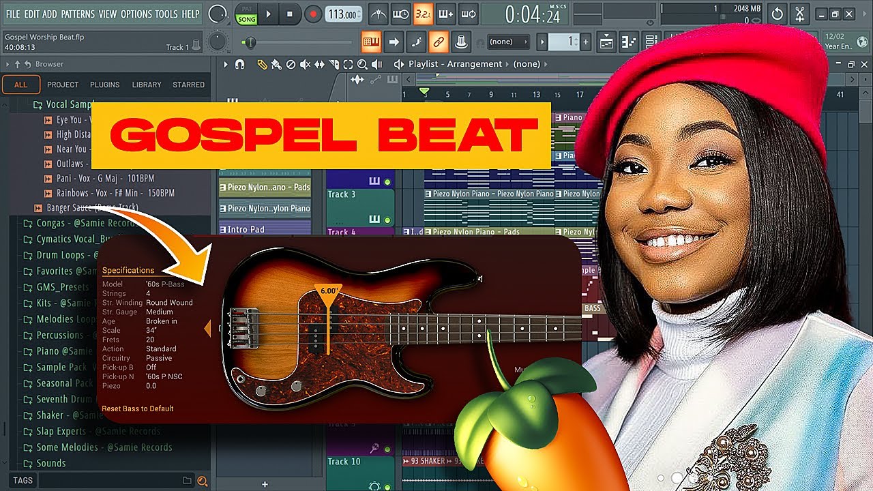Click the Stamp tool icon in toolbar
873x491 pixels.
(462, 42)
